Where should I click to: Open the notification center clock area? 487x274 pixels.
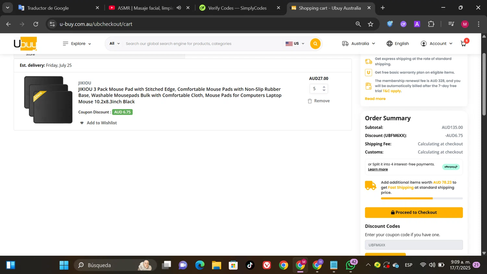(x=461, y=265)
